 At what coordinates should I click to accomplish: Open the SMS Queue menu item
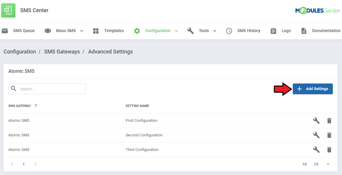[x=24, y=31]
